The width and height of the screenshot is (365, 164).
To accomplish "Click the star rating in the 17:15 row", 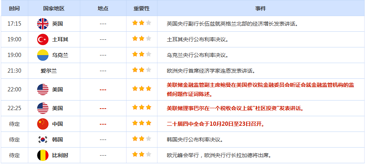I will pyautogui.click(x=141, y=24).
